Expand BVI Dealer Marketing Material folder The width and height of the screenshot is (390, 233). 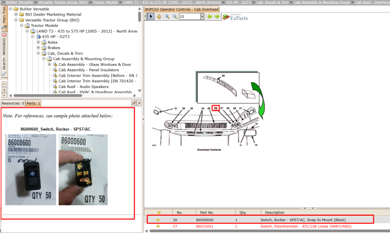pyautogui.click(x=16, y=14)
